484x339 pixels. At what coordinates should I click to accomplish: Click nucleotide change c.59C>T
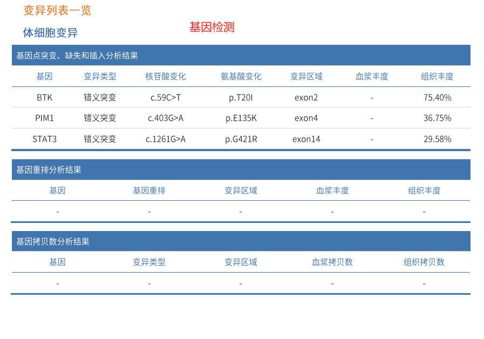click(166, 98)
